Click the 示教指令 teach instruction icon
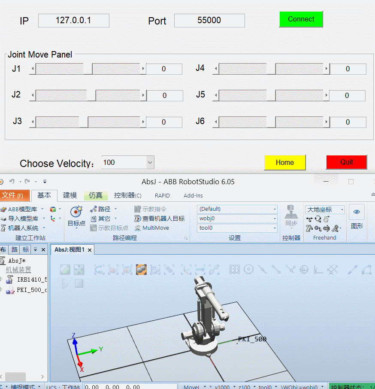The image size is (375, 389). pos(138,209)
